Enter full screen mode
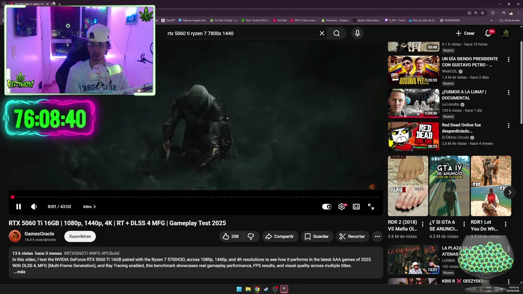Image resolution: width=523 pixels, height=294 pixels. (371, 207)
